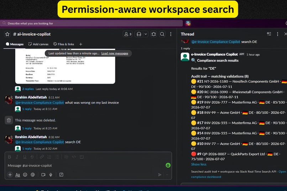Image resolution: width=287 pixels, height=191 pixels.
Task: Open the slash shortcuts icon
Action: pos(61,175)
